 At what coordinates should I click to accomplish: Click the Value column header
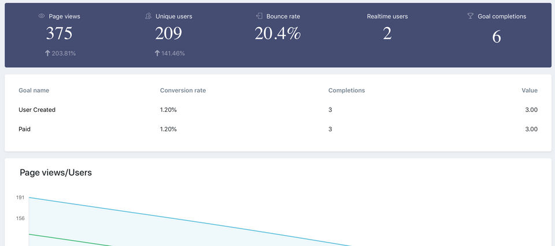click(x=529, y=90)
